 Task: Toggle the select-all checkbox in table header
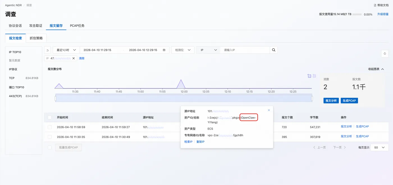50,118
